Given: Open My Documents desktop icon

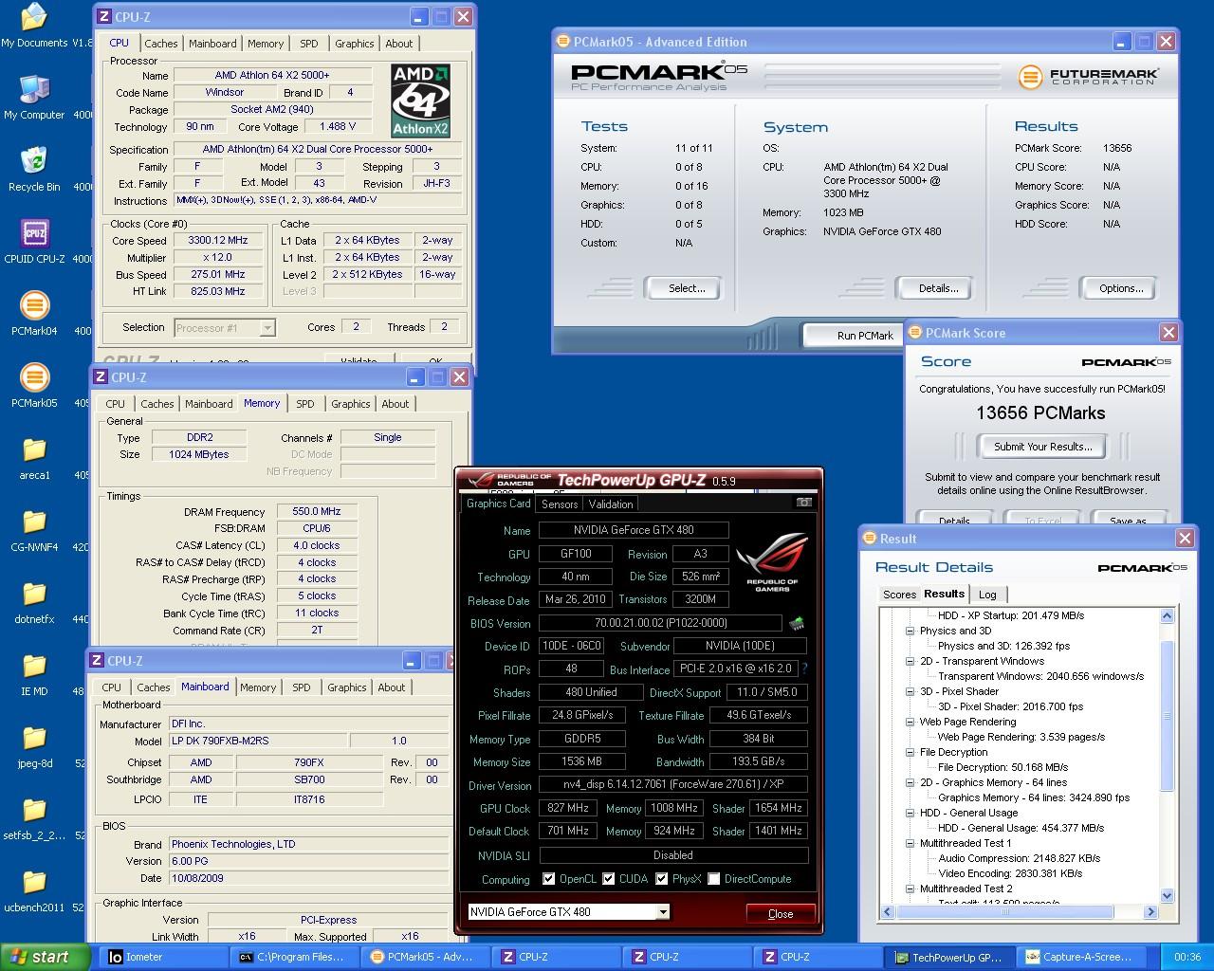Looking at the screenshot, I should click(34, 26).
